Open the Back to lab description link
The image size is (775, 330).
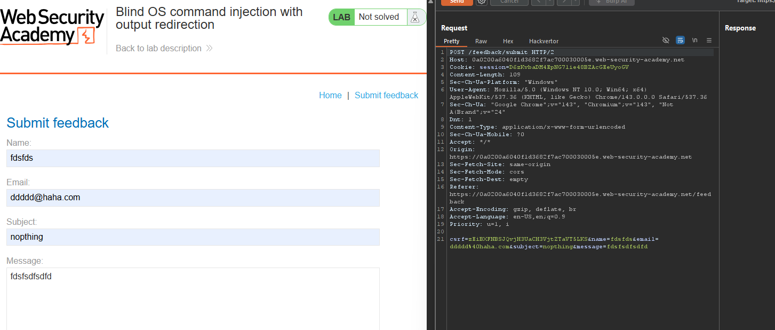[x=164, y=48]
